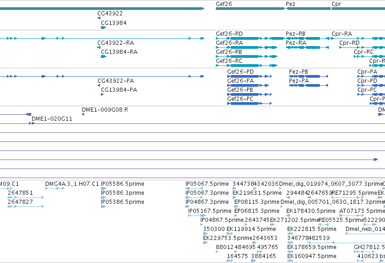The height and width of the screenshot is (263, 385).
Task: Select EST label DMG4A.3_1.H07.C1
Action: (72, 184)
